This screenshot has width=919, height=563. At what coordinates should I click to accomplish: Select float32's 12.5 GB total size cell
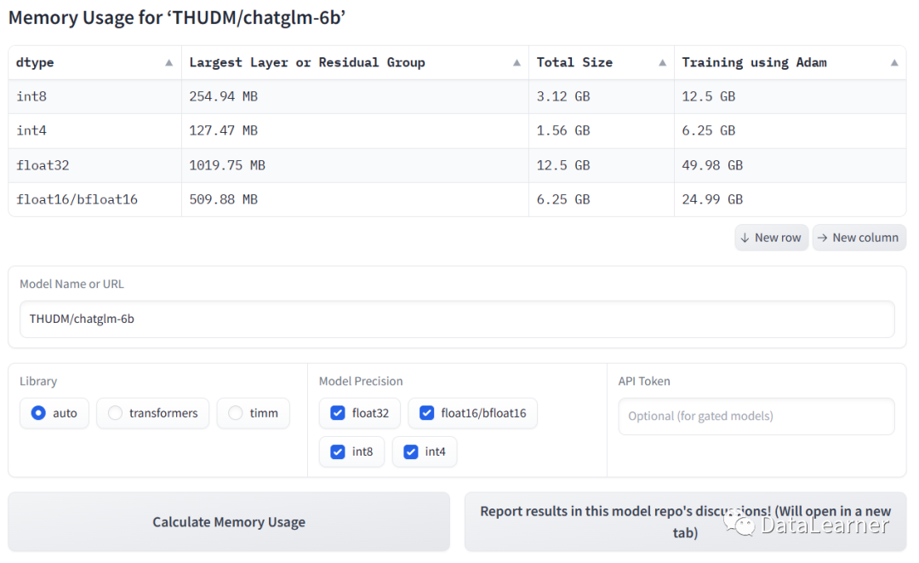pyautogui.click(x=602, y=165)
